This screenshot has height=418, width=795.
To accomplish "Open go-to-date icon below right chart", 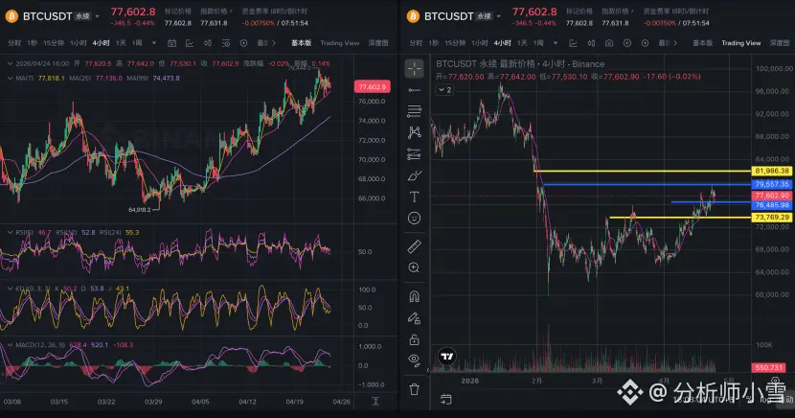I will tap(445, 399).
